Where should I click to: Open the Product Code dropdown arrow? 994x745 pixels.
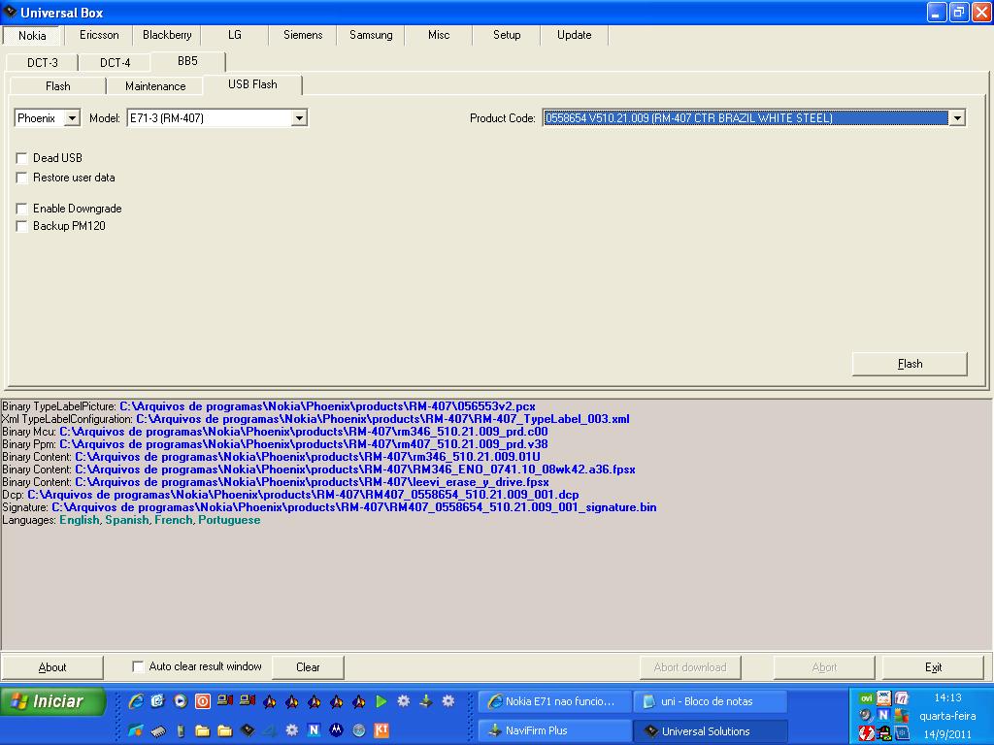coord(956,117)
